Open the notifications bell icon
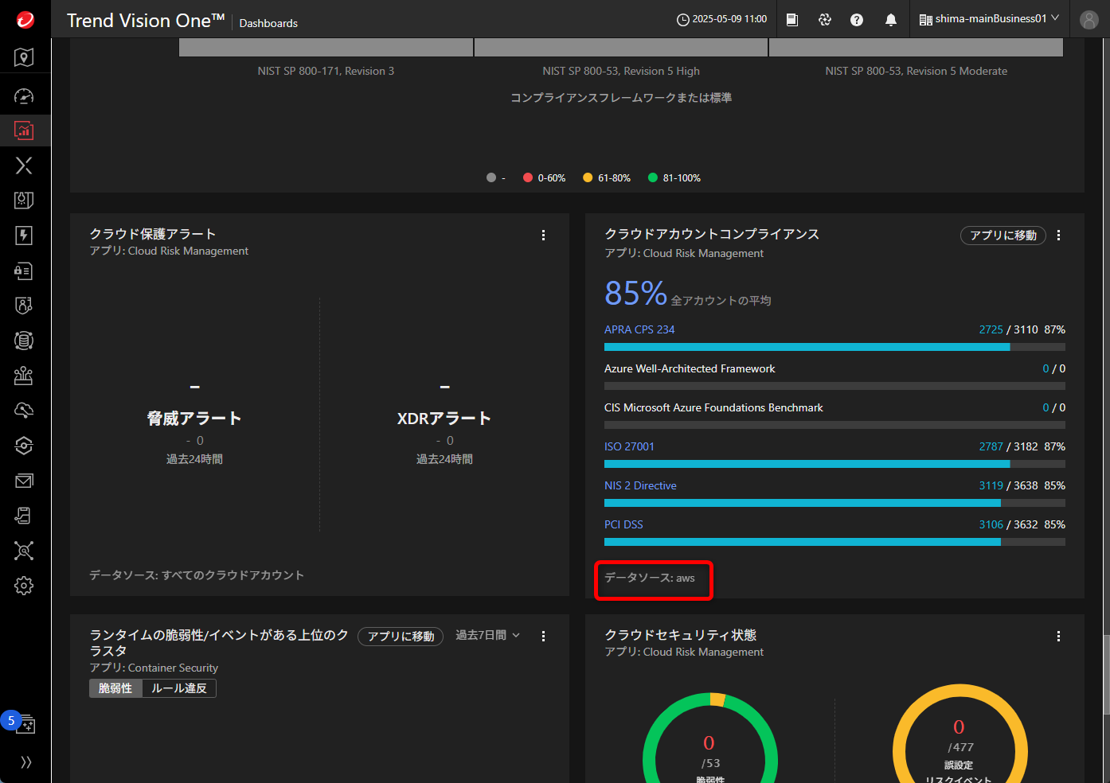1110x783 pixels. 891,19
